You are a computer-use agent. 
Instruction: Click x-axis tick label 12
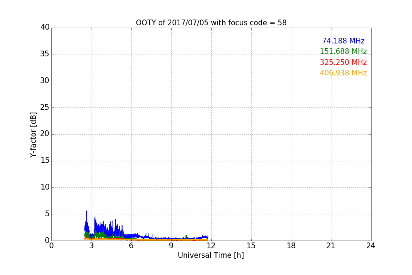[x=211, y=246]
